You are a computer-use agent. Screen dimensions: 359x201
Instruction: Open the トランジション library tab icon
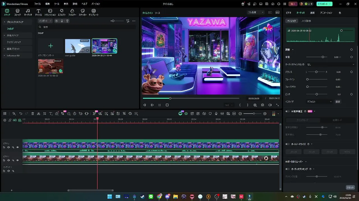(x=50, y=11)
